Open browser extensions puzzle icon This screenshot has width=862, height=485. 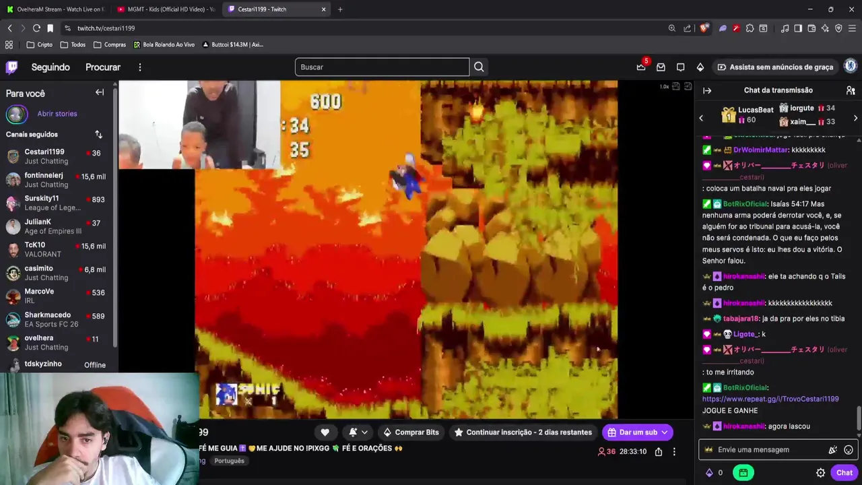click(749, 28)
